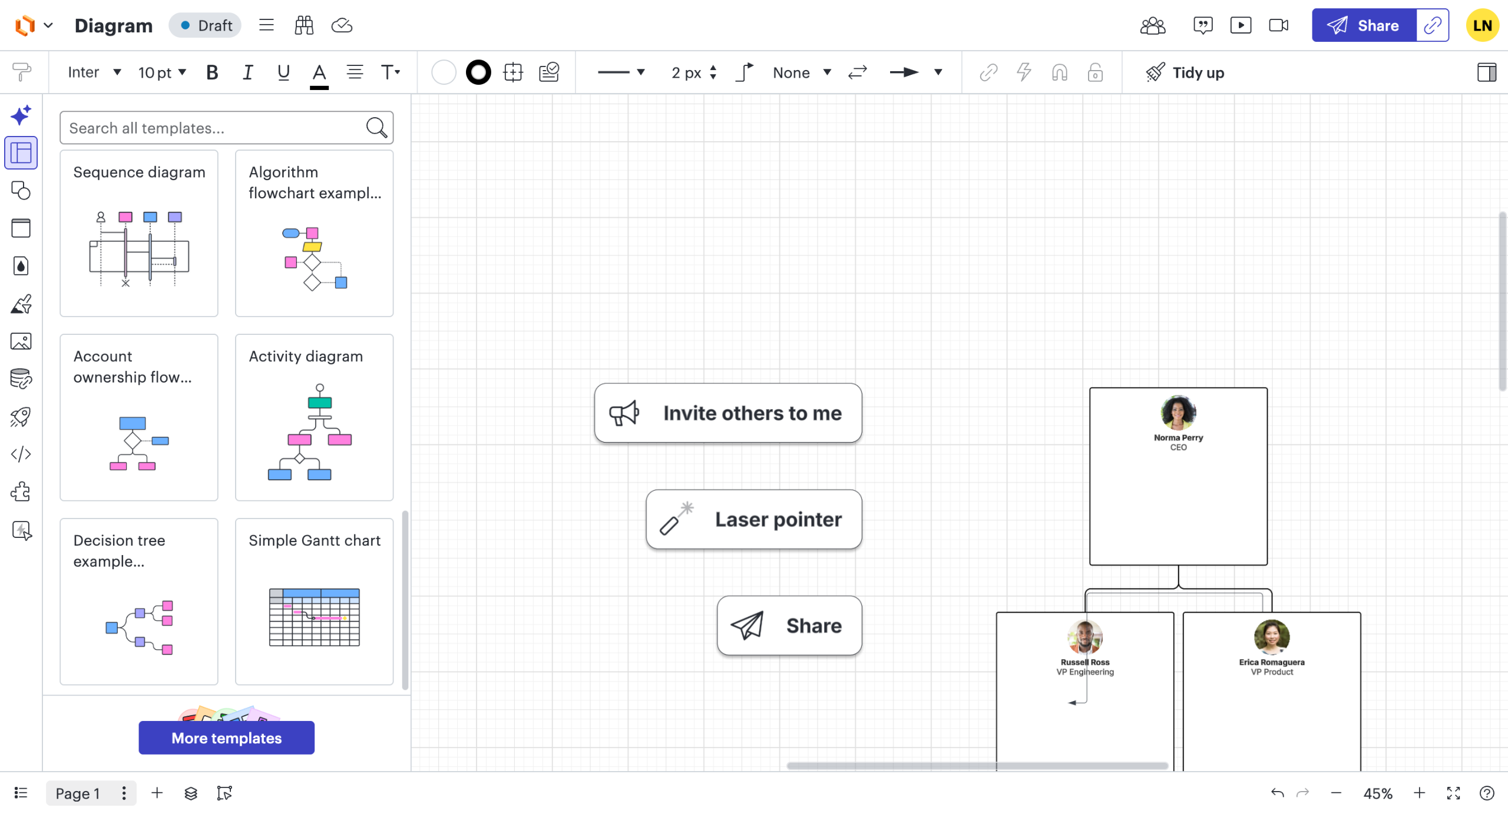Click the white fill color swatch

coord(444,72)
